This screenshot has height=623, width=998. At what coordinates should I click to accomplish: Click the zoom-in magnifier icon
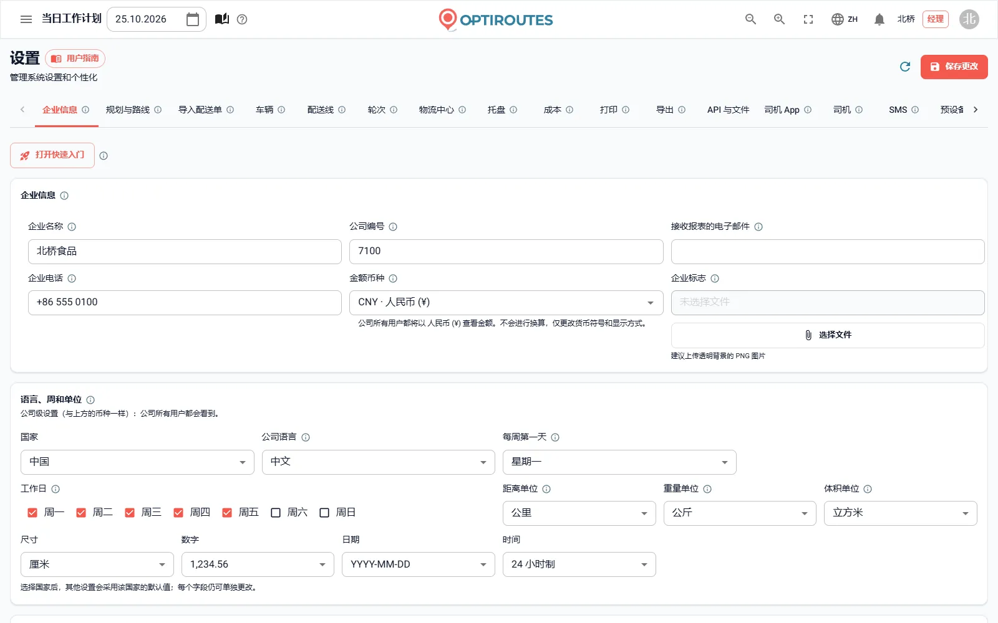tap(779, 19)
